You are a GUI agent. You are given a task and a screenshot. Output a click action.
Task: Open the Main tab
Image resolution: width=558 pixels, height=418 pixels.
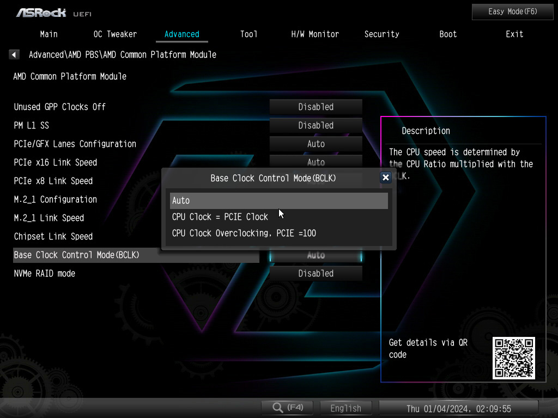point(48,34)
